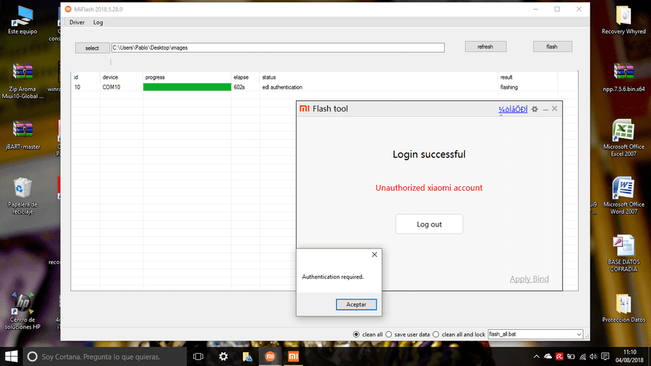Select the clean all radio option
This screenshot has height=366, width=651.
pos(356,334)
